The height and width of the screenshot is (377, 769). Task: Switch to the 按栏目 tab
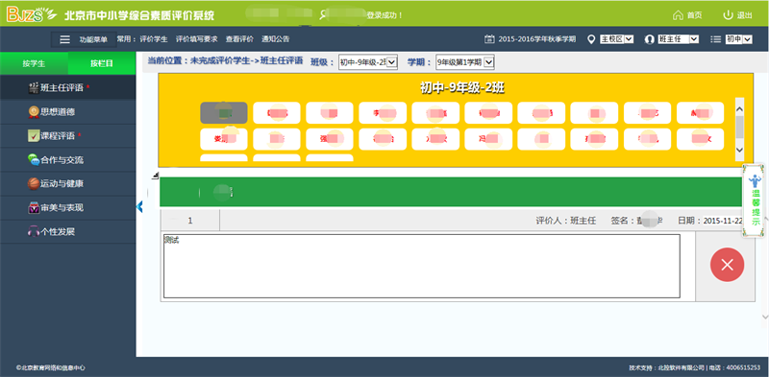(x=102, y=63)
